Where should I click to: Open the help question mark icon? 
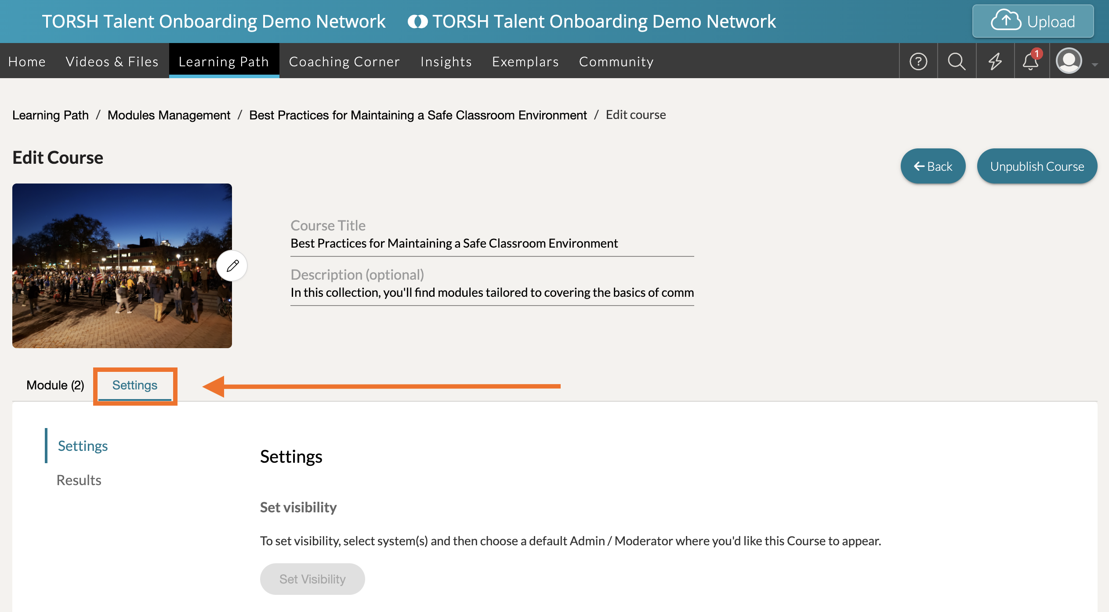[918, 61]
